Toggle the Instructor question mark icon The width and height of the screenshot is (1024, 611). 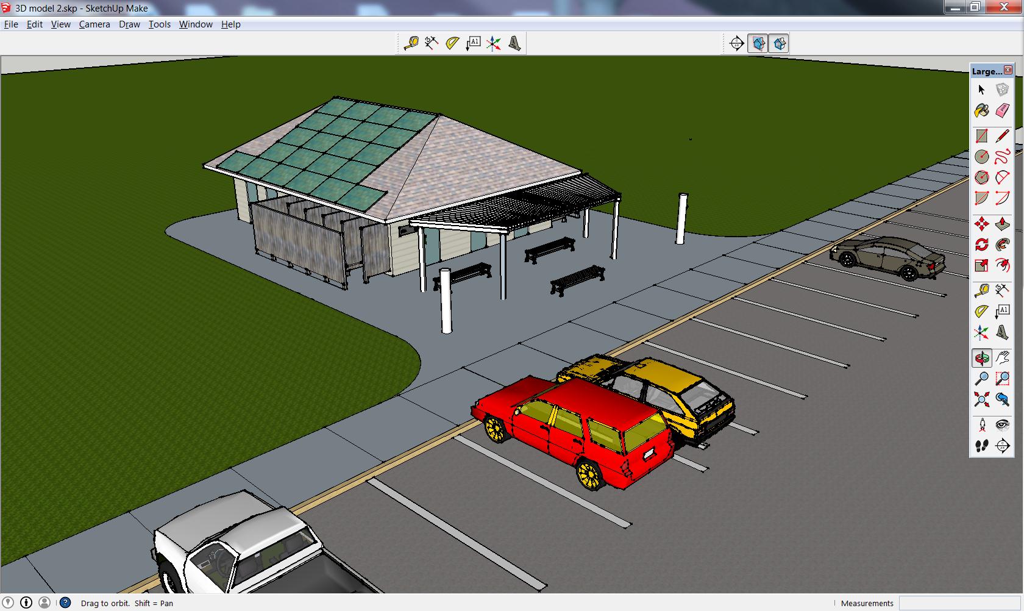65,603
